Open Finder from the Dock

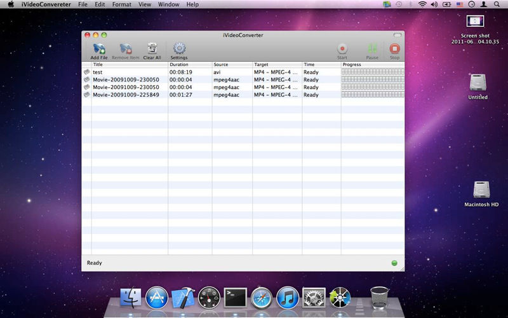(x=131, y=297)
